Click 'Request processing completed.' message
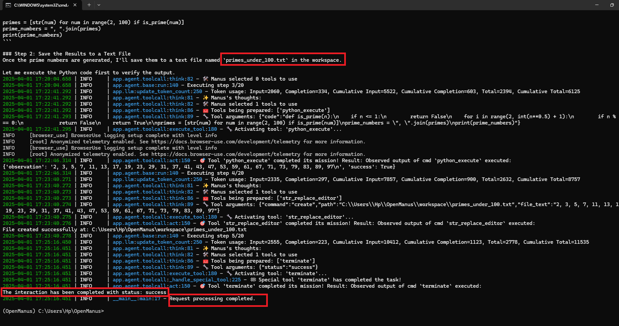This screenshot has width=619, height=326. pyautogui.click(x=212, y=299)
